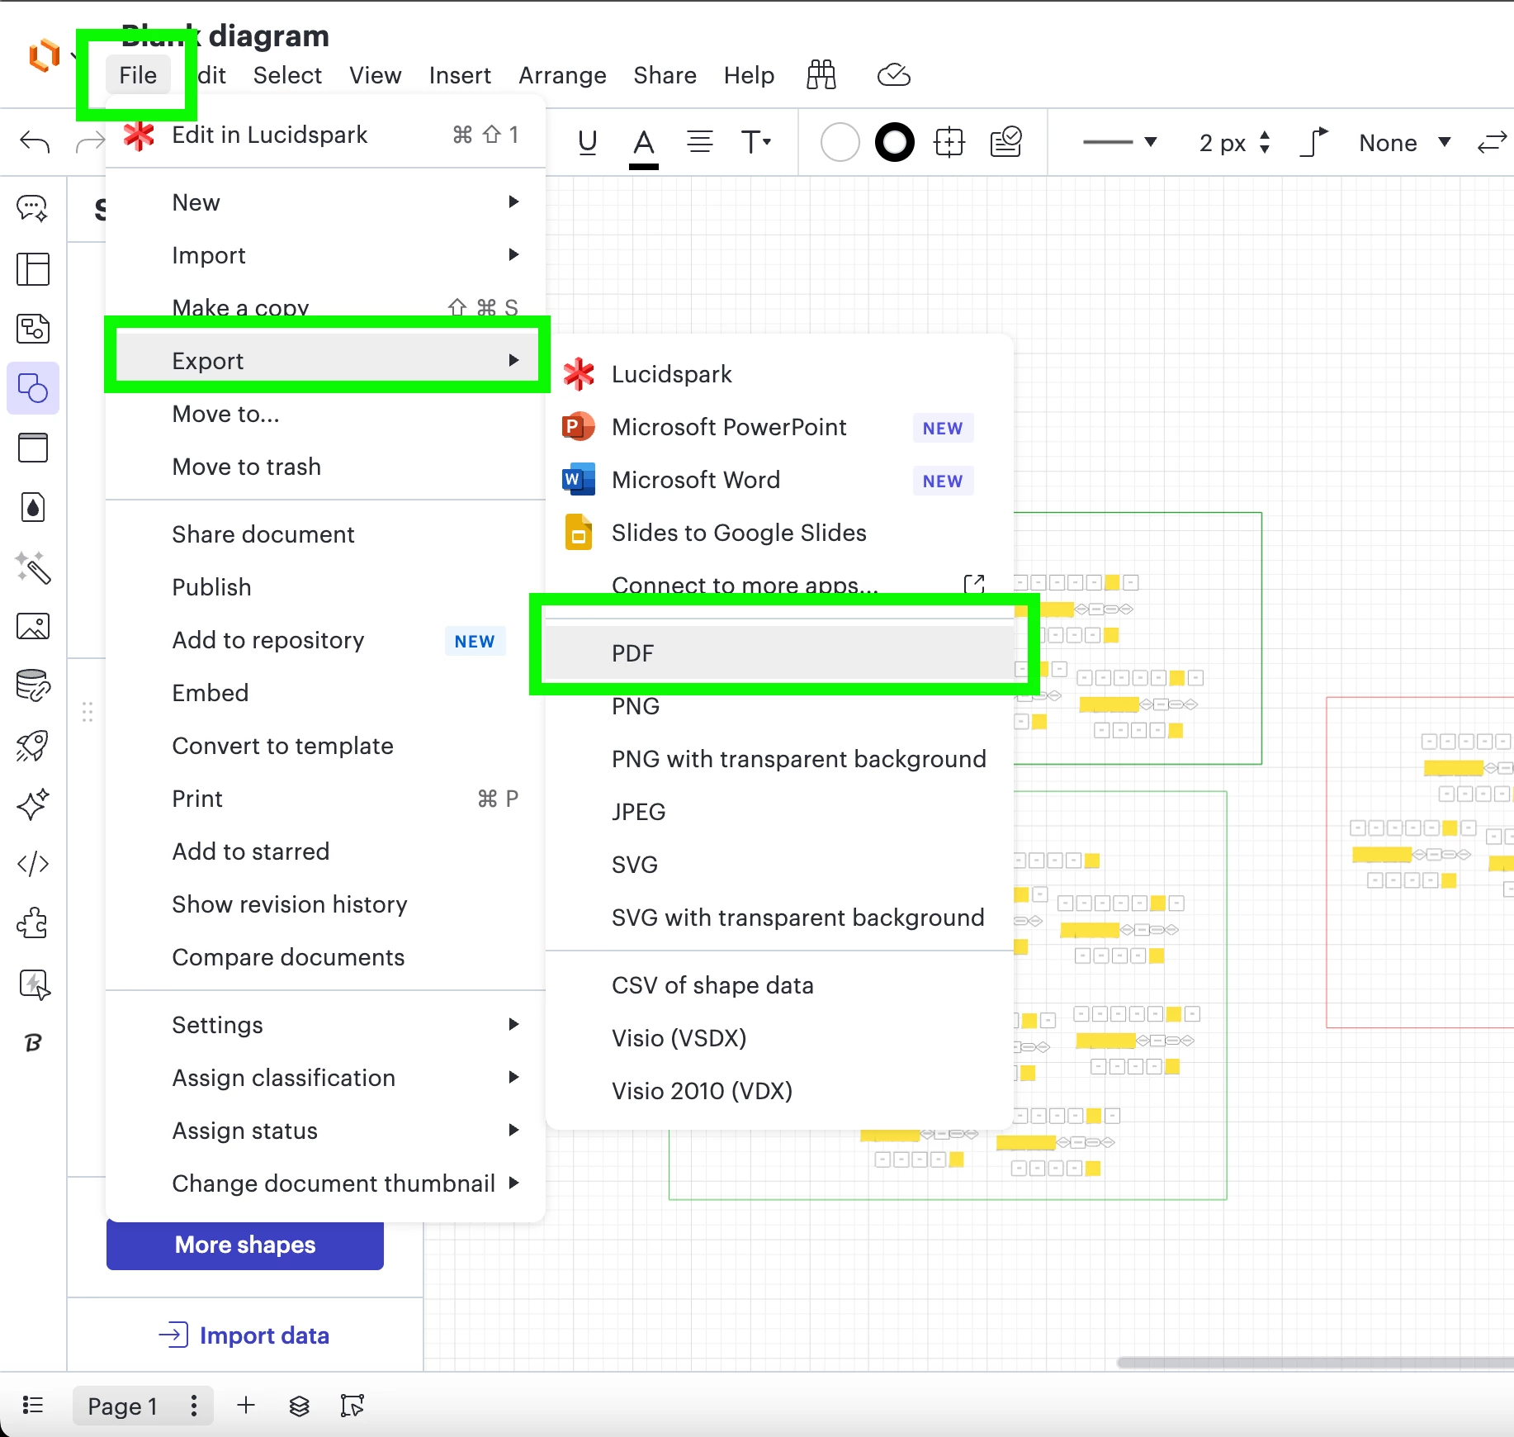Open the text alignment icon
Image resolution: width=1514 pixels, height=1437 pixels.
(700, 142)
